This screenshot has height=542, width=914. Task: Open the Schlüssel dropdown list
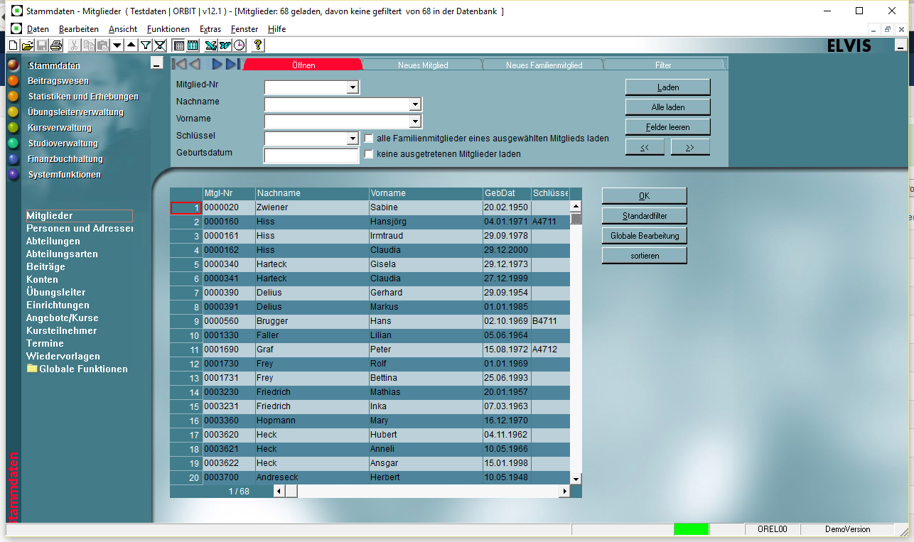click(353, 138)
